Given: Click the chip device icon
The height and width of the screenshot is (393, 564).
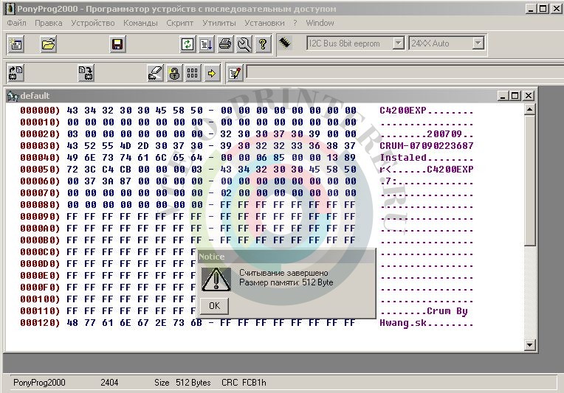Looking at the screenshot, I should (x=284, y=43).
